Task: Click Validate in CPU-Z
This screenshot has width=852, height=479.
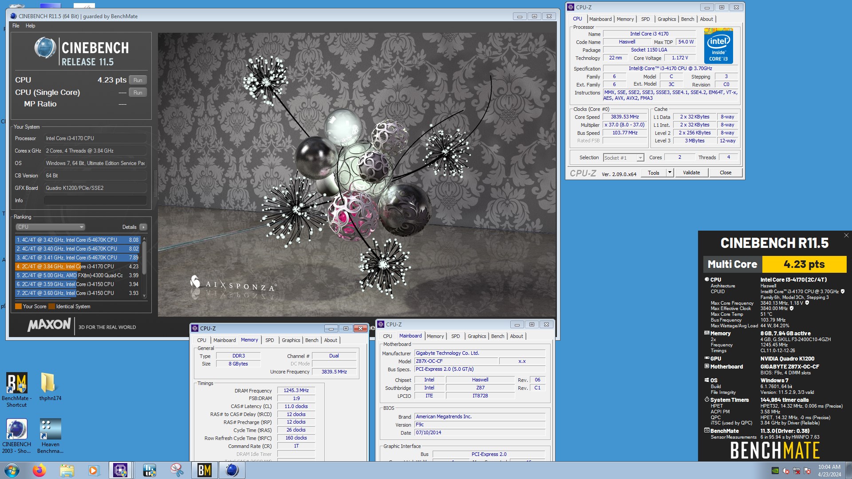Action: pos(691,173)
